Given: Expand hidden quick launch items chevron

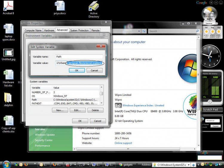Looking at the screenshot, I should click(35, 164).
